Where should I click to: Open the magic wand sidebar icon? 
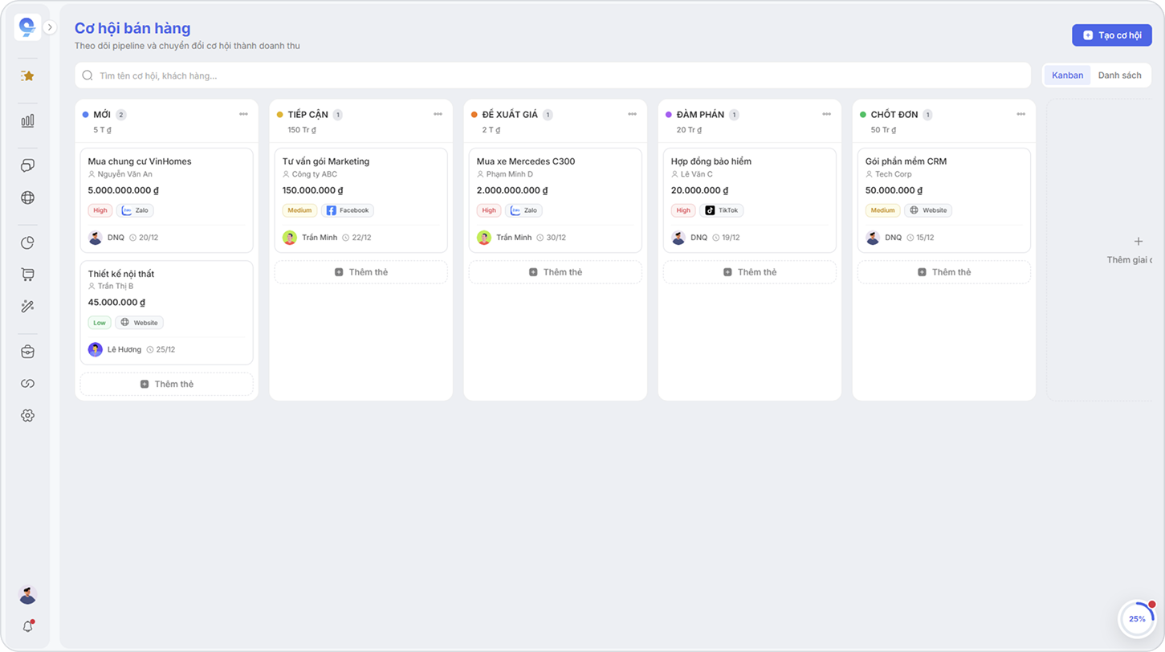click(x=27, y=307)
